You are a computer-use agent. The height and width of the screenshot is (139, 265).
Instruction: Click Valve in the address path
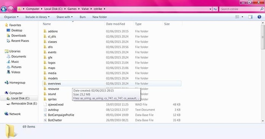tap(85, 9)
